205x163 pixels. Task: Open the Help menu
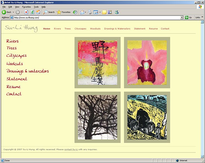pos(43,7)
